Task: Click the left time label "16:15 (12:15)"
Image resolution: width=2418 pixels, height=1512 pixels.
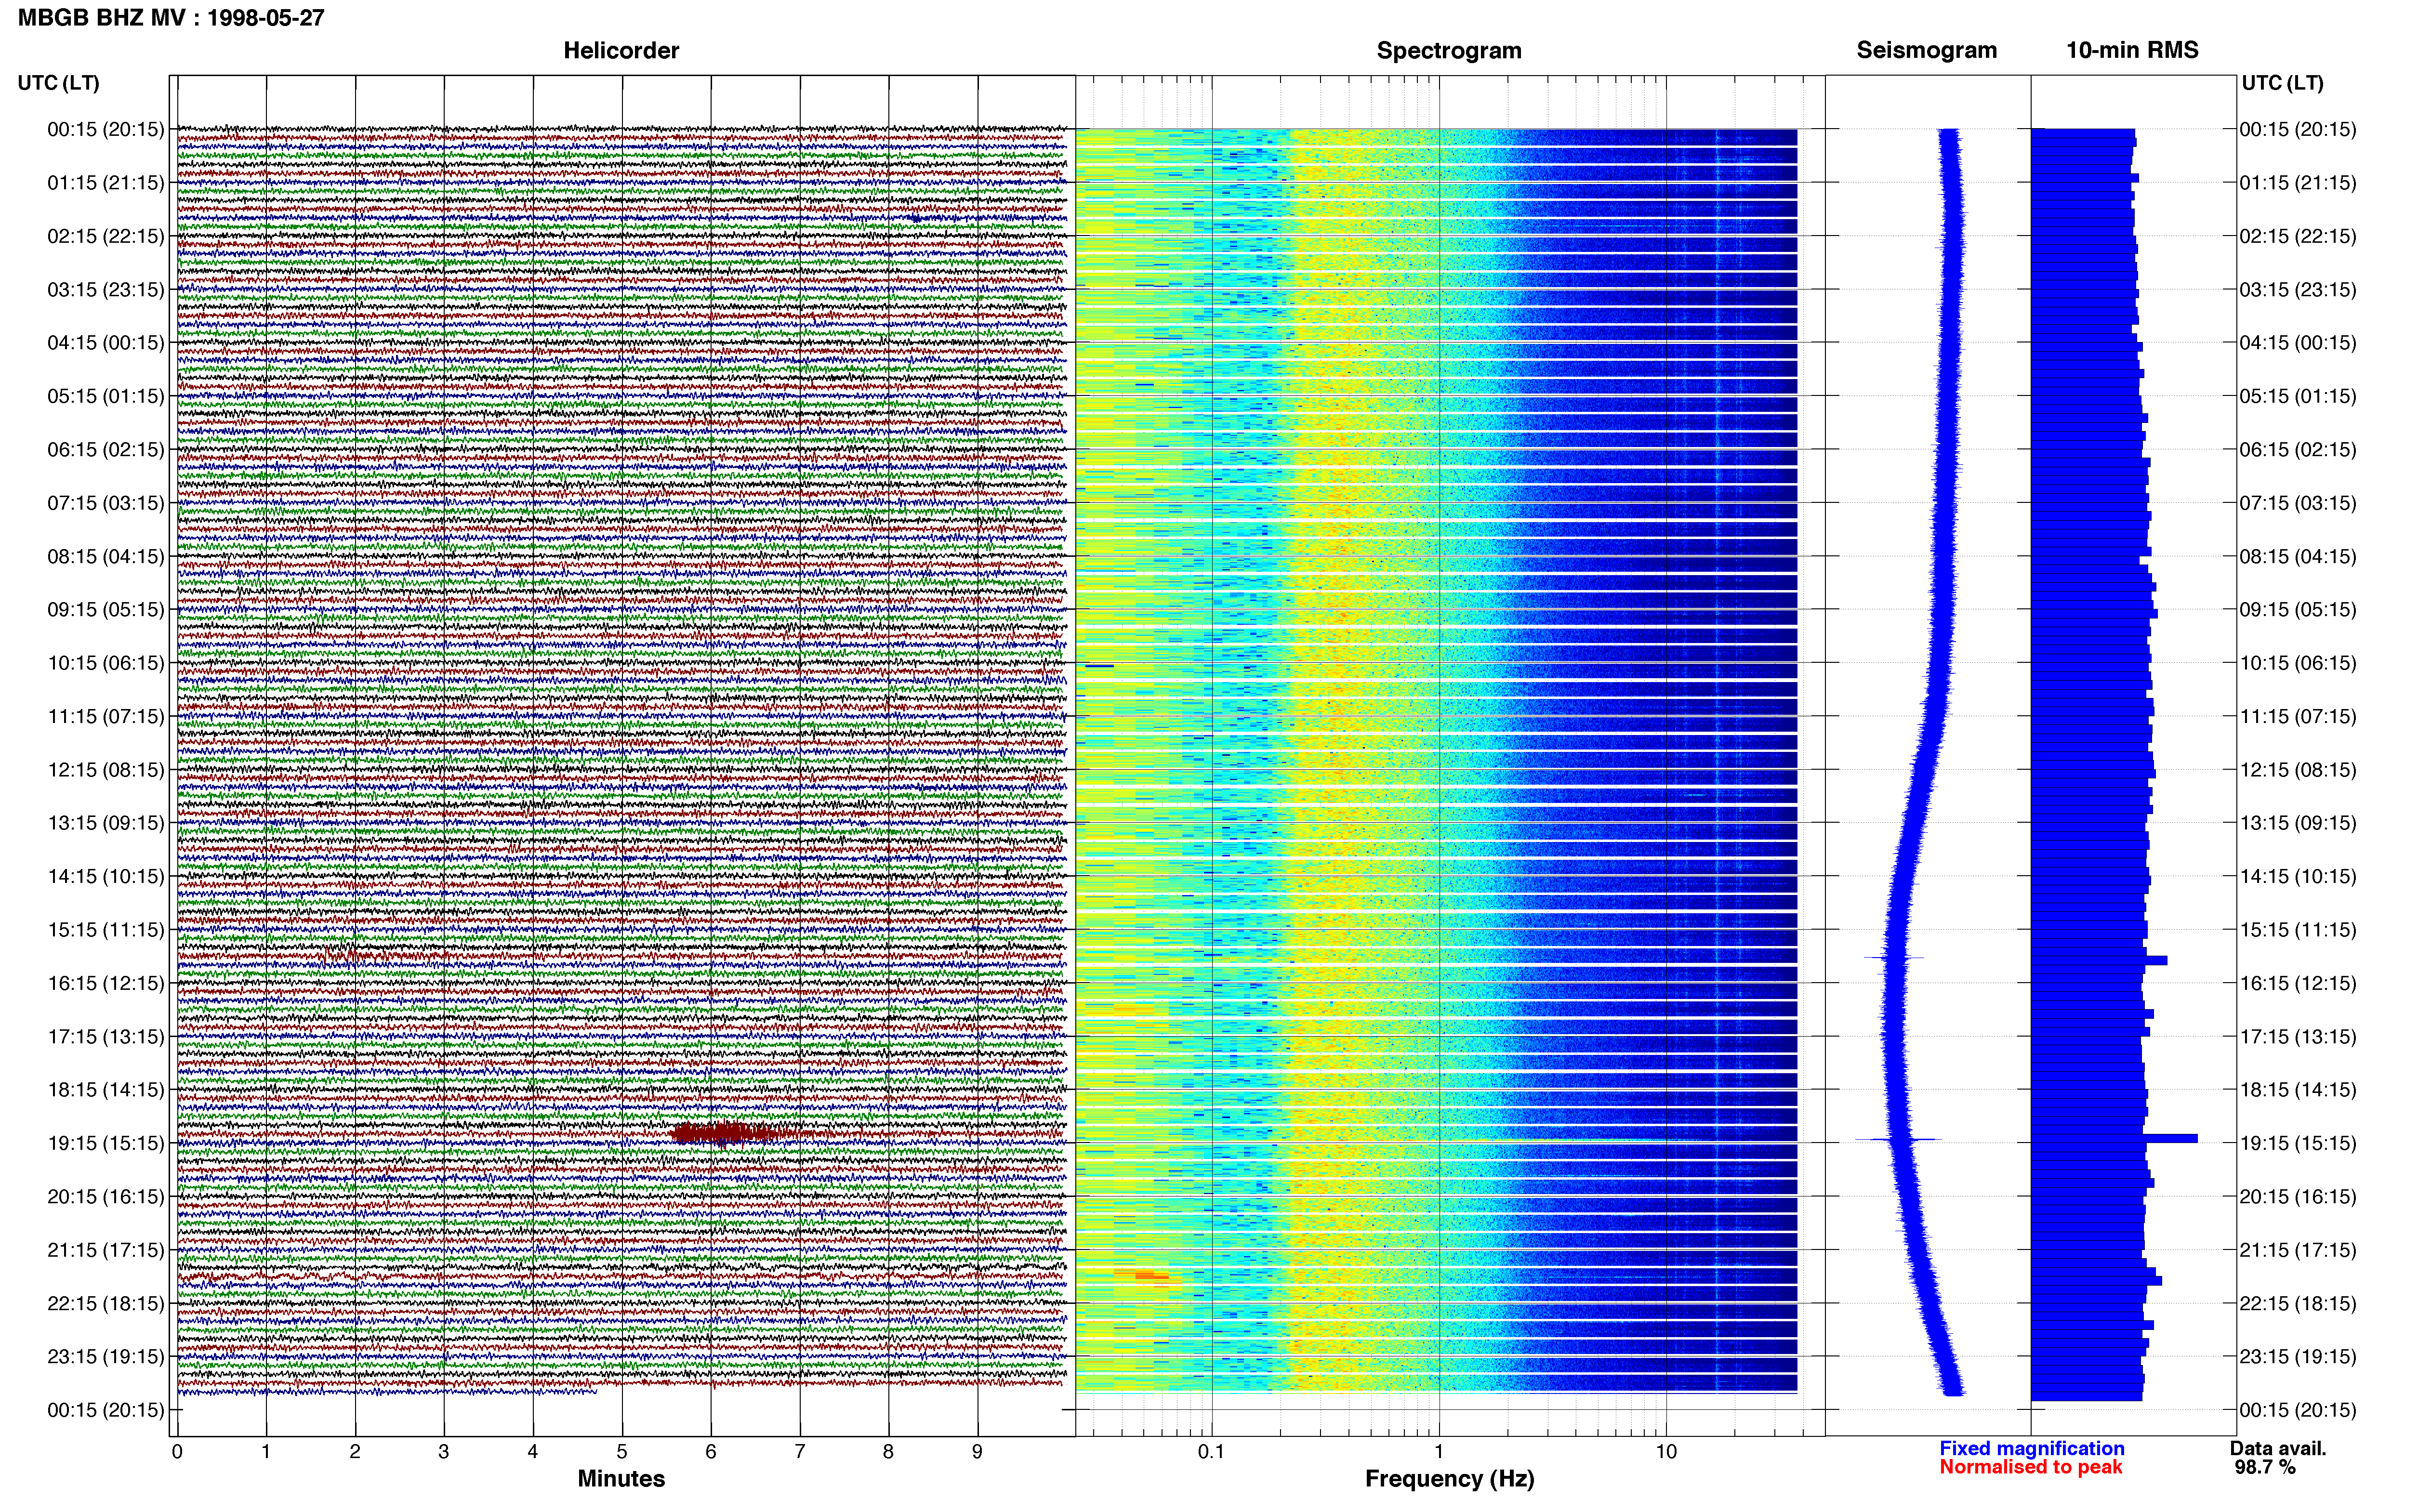Action: 106,983
